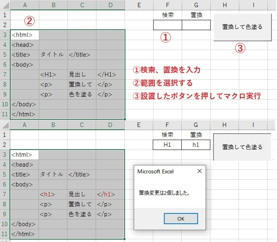Select column G header in upper sheet
The width and height of the screenshot is (277, 242).
click(x=196, y=5)
